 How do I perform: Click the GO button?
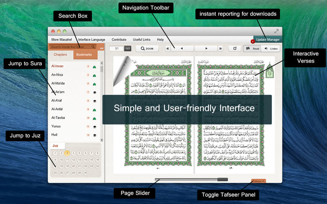128,49
